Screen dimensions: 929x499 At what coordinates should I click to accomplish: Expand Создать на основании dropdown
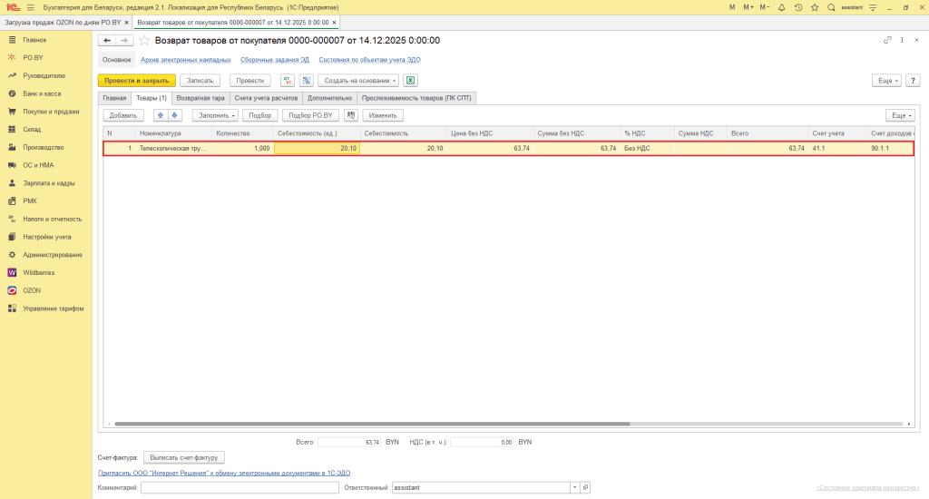(358, 81)
